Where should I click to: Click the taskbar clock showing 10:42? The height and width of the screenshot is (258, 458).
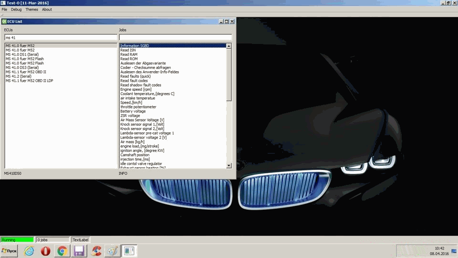point(439,248)
